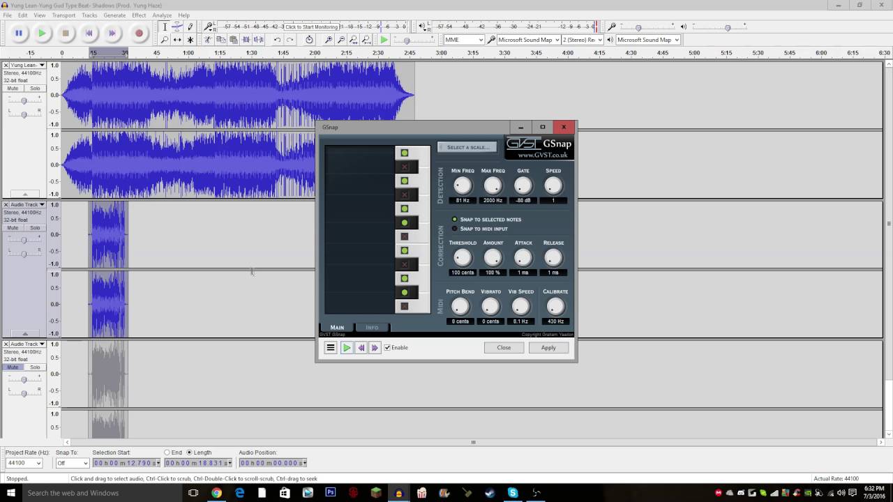This screenshot has height=502, width=893.
Task: Switch to the GSnap Main tab
Action: 337,327
